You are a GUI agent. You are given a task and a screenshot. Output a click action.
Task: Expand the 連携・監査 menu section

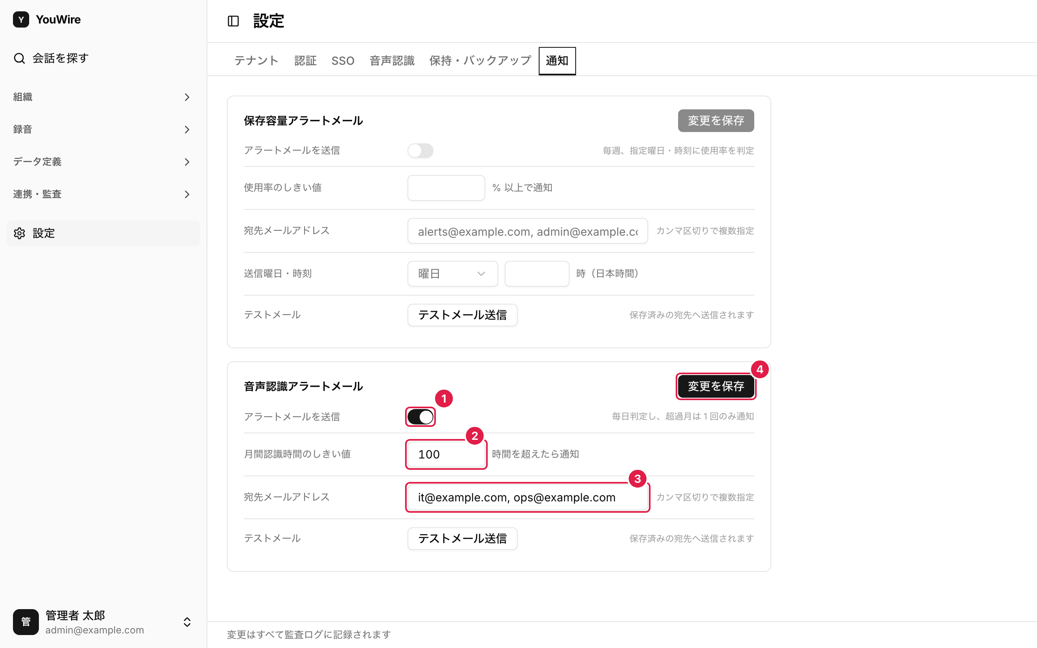tap(103, 194)
